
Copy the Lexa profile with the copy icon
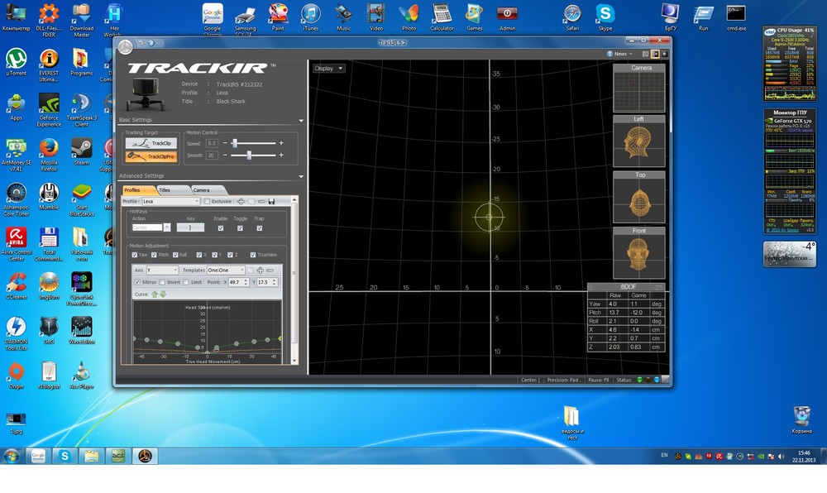click(251, 201)
